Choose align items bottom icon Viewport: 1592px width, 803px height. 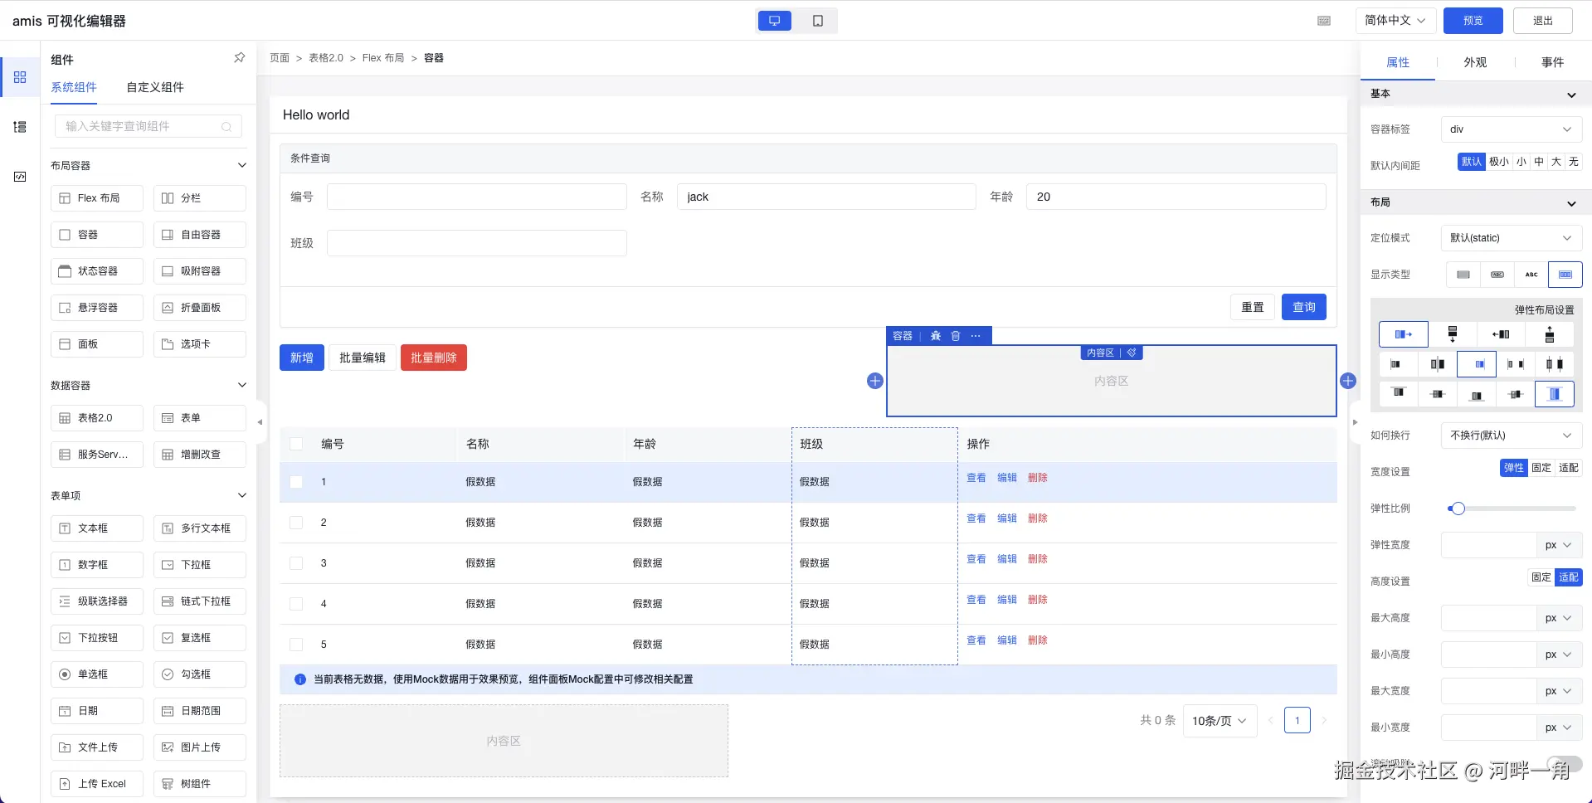click(x=1477, y=394)
